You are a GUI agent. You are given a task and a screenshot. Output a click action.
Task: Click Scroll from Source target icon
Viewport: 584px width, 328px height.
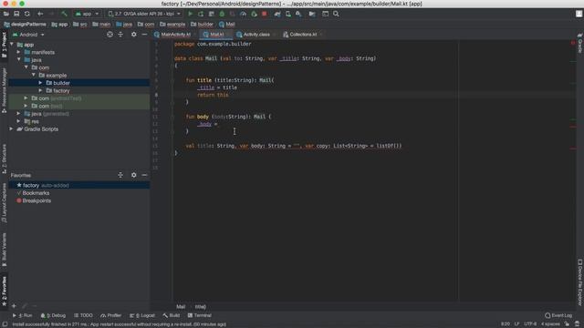click(x=109, y=35)
